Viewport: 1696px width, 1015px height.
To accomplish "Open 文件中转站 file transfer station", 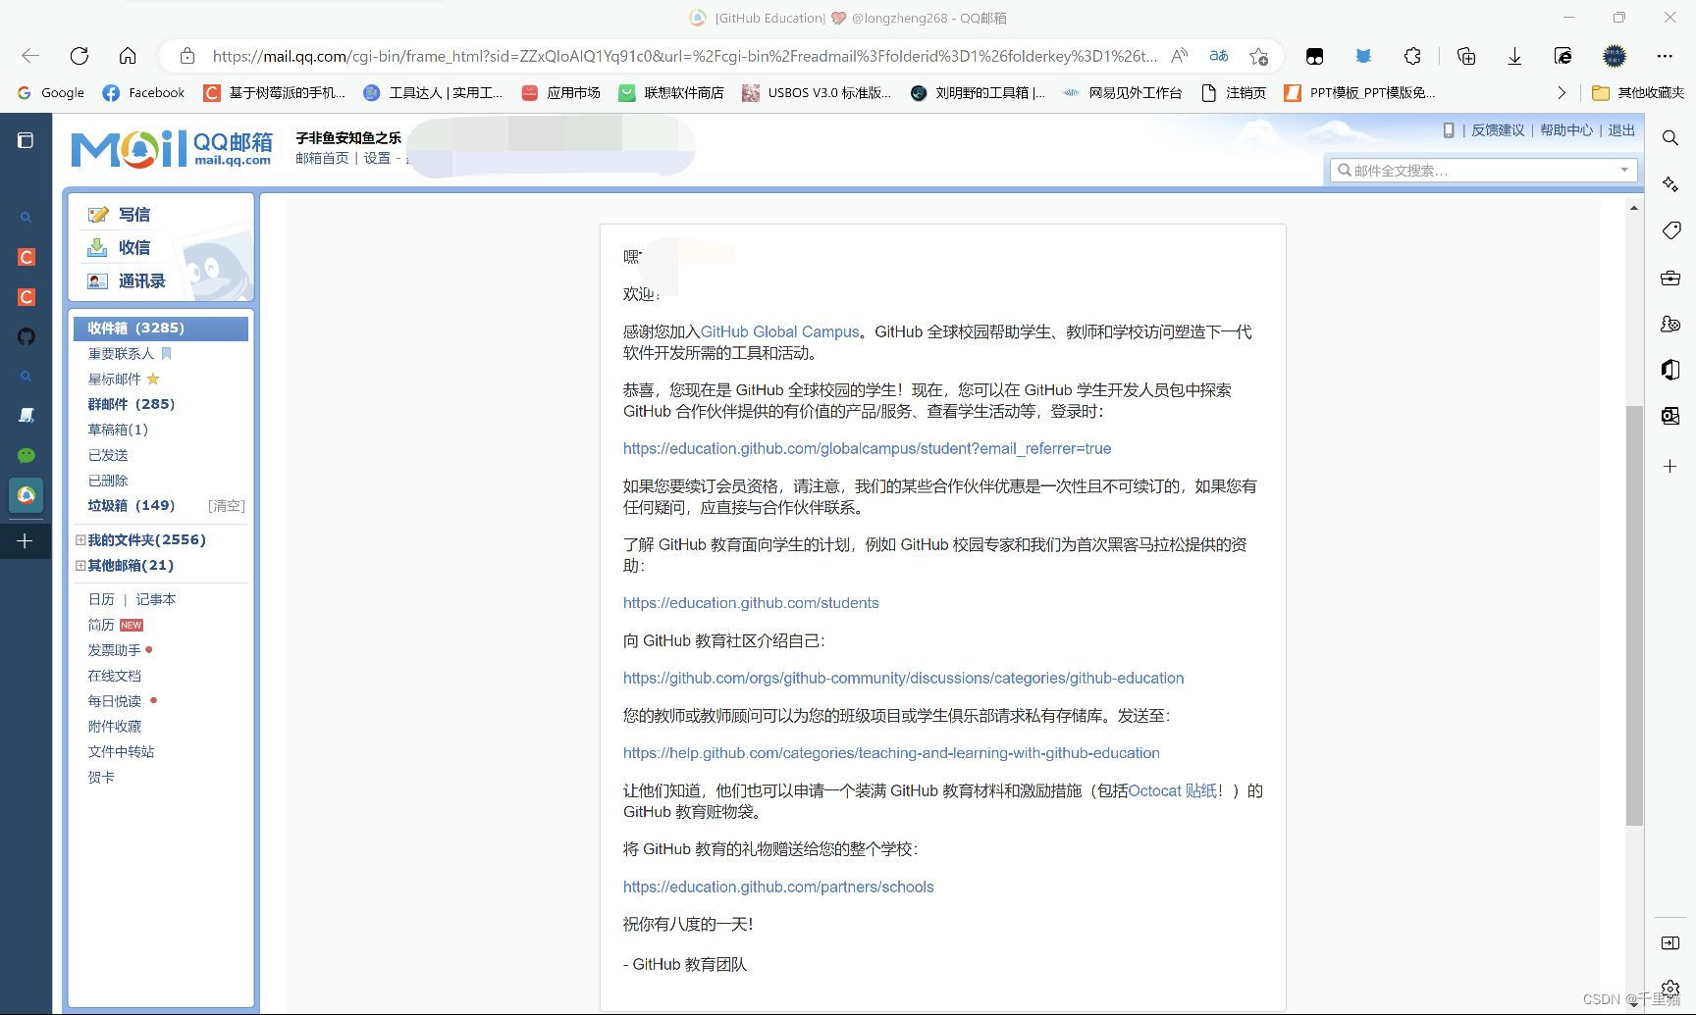I will pyautogui.click(x=121, y=752).
